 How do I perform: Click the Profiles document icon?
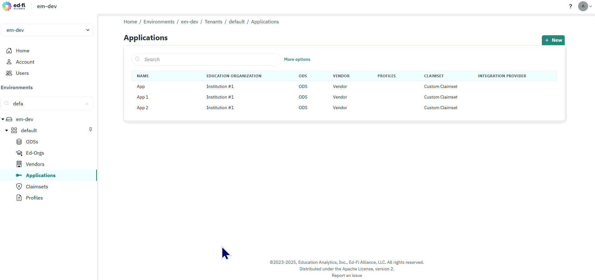click(19, 198)
